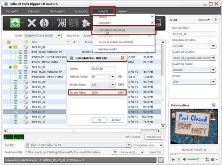Open Bitrate Audio dropdown

pos(113,85)
